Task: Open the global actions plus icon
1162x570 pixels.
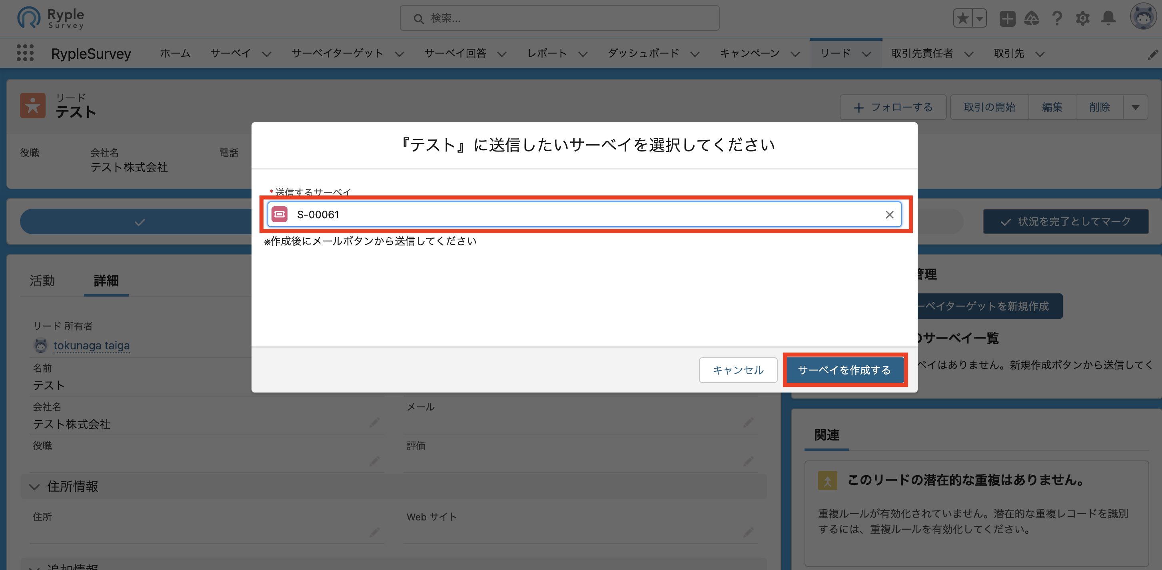Action: click(x=1007, y=18)
